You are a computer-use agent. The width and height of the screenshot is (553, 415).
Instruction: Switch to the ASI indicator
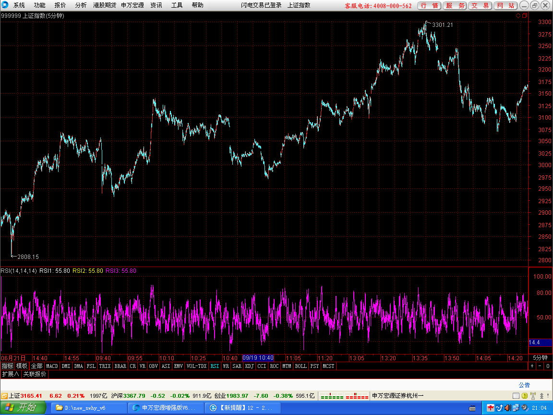pyautogui.click(x=166, y=366)
